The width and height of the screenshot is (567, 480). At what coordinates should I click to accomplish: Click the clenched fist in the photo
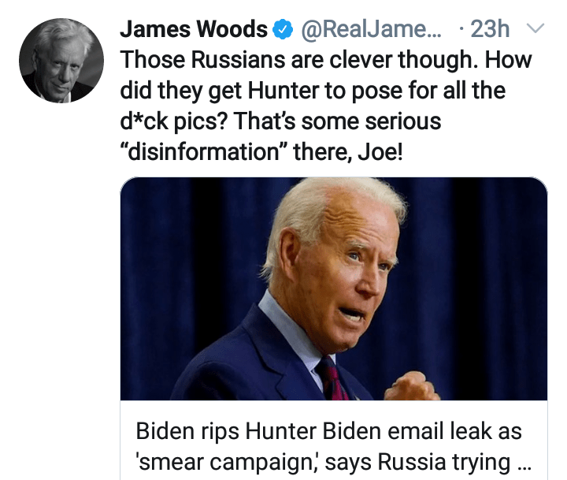412,387
